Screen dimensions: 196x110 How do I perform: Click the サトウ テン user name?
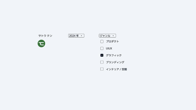[x=45, y=36]
